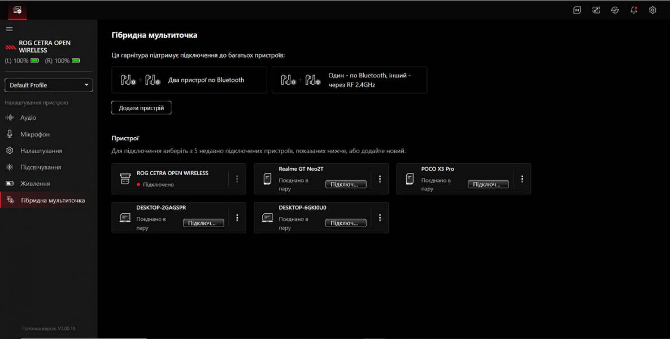Open three-dot menu on ROG CETRA card
Screen dimensions: 670x339
point(237,179)
